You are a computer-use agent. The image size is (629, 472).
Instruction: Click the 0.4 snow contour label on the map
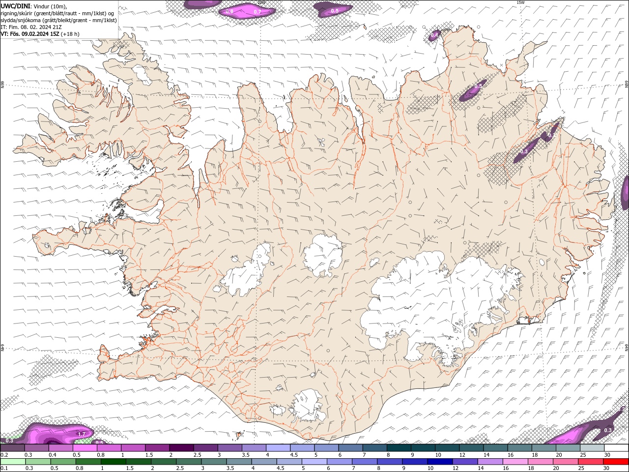point(434,35)
